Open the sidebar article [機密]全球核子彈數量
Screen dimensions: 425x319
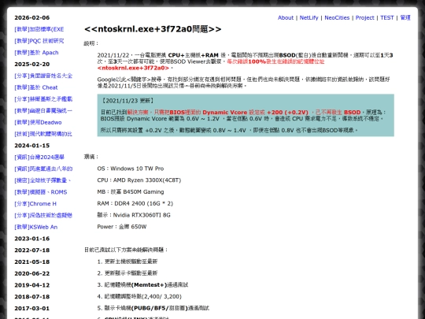42,180
